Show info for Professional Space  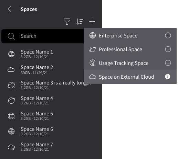click(x=168, y=49)
